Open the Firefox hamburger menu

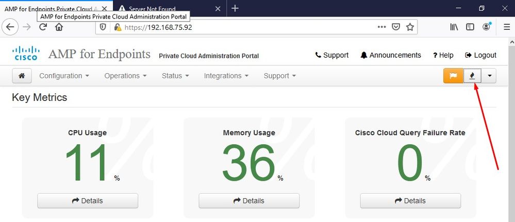coord(507,27)
